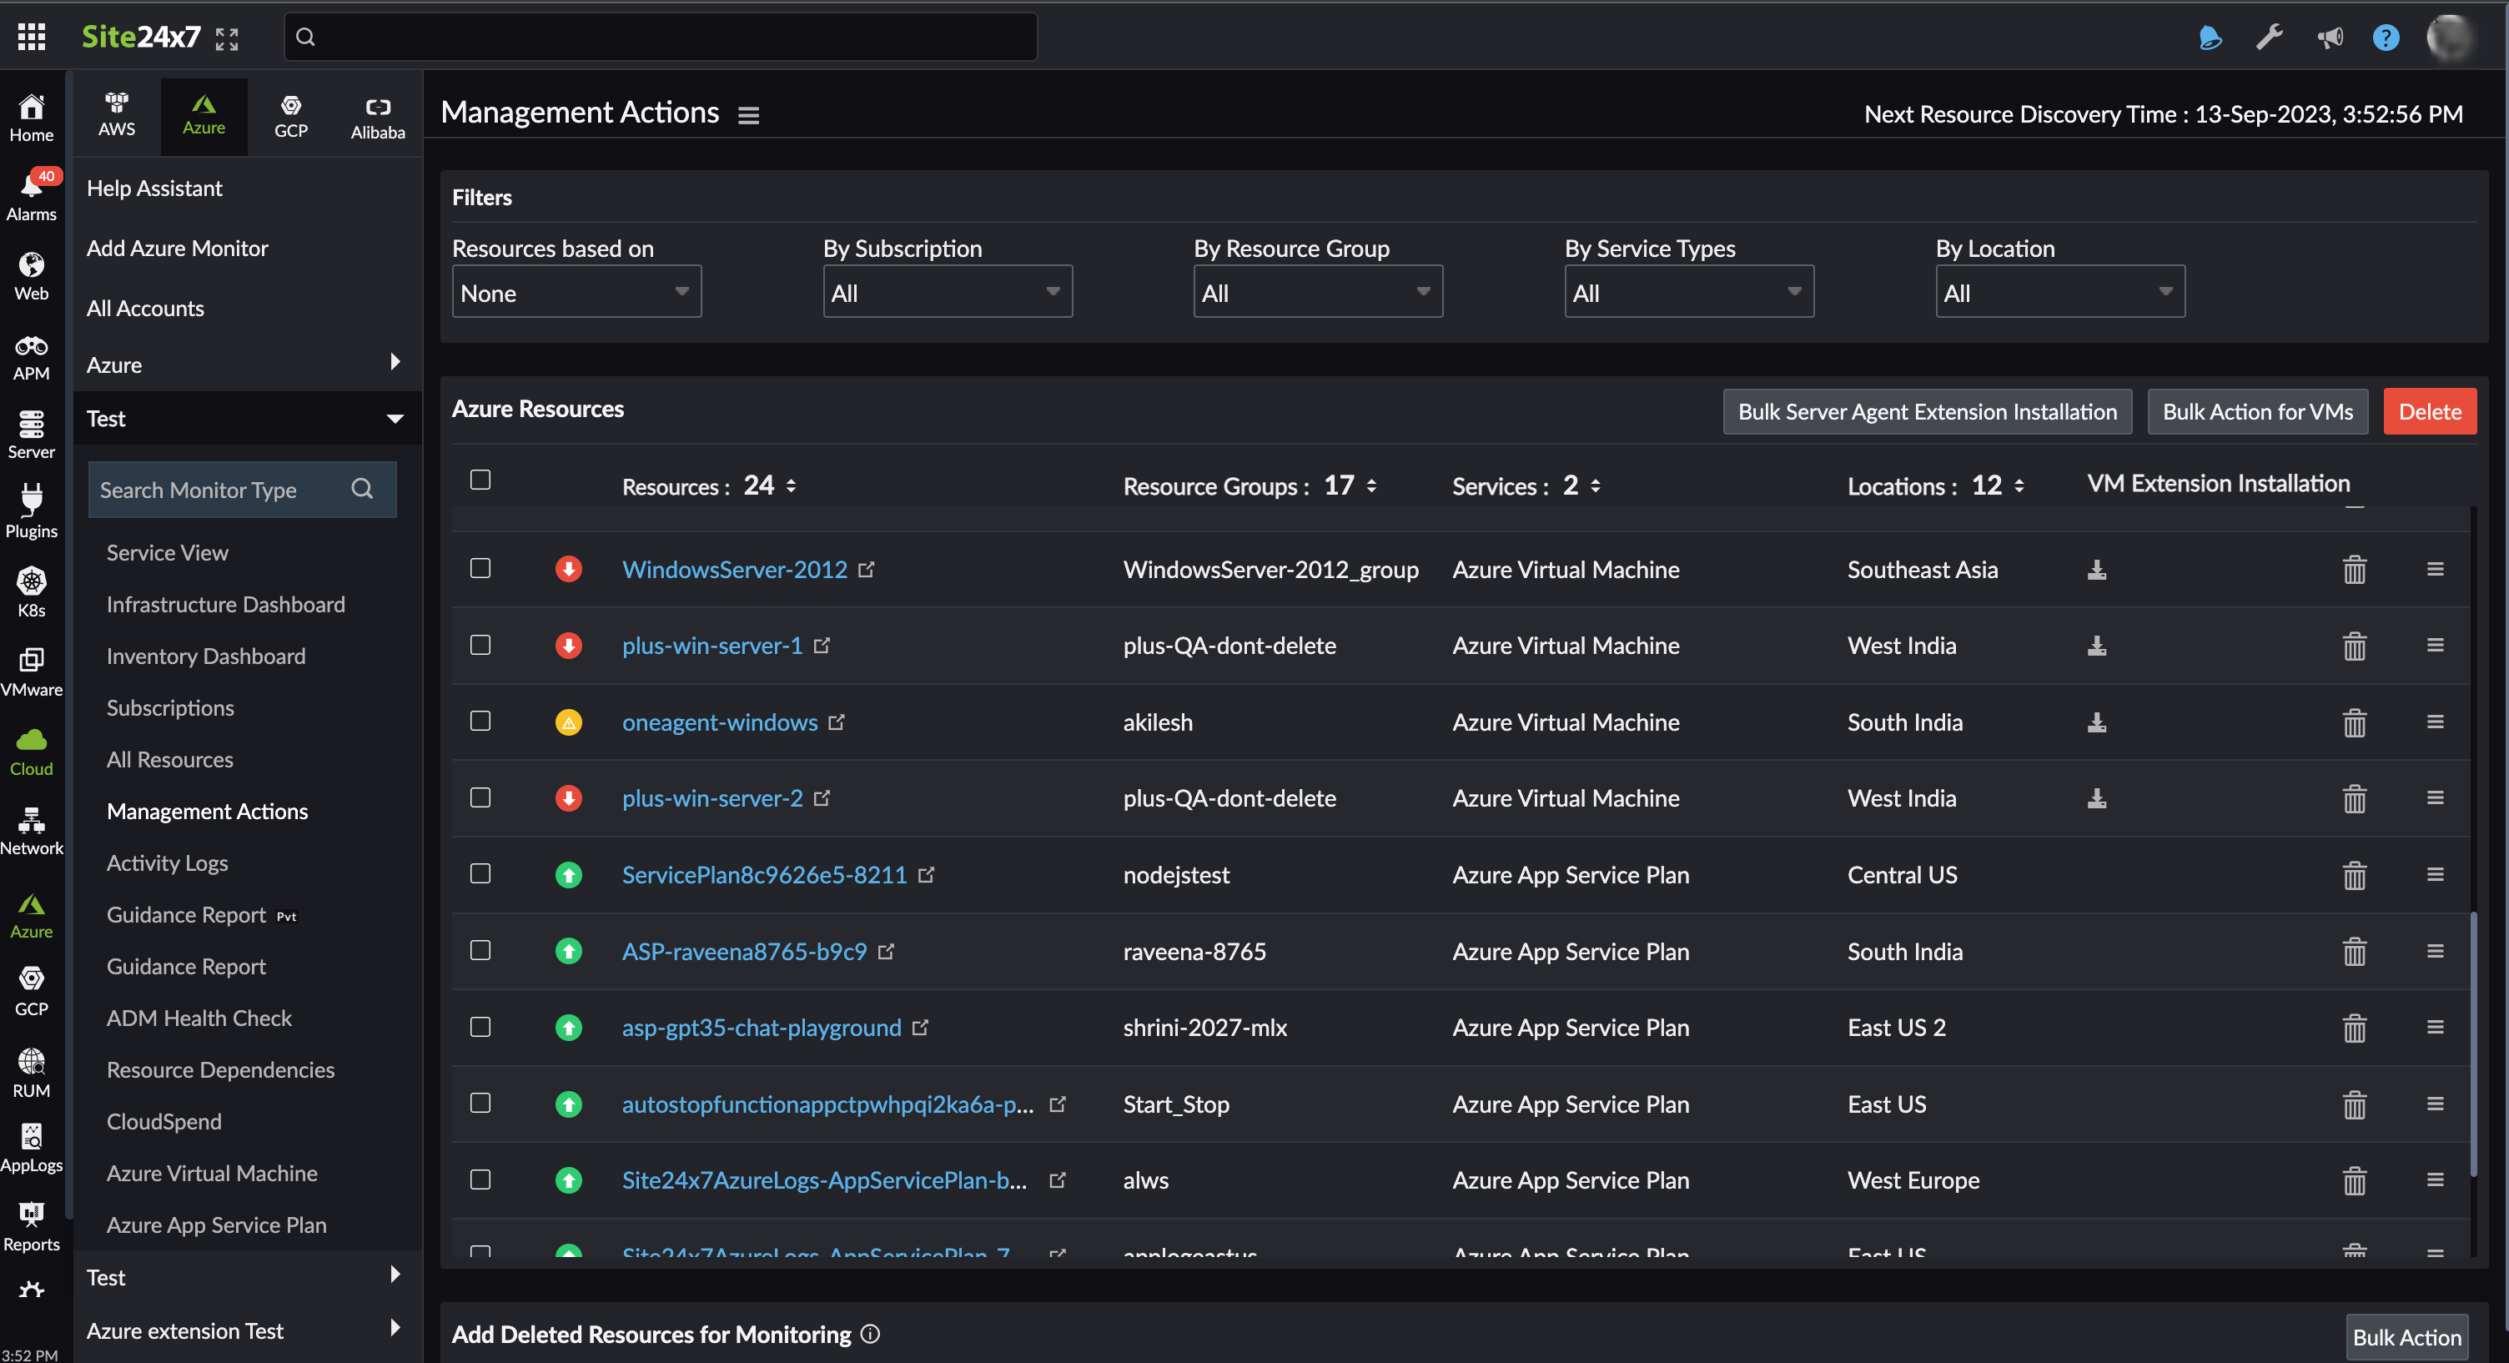This screenshot has height=1363, width=2509.
Task: Open the AWS cloud provider tab
Action: [116, 115]
